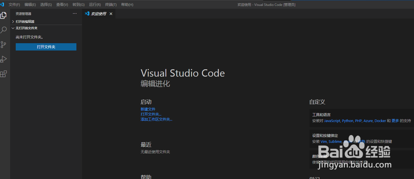Collapse the 无打开的文件夹 section

coord(46,28)
